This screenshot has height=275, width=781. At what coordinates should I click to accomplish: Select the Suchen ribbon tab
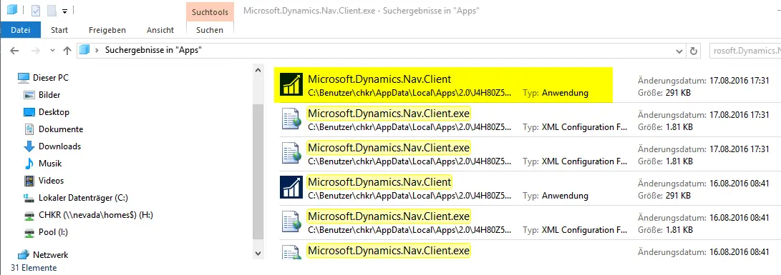(210, 30)
